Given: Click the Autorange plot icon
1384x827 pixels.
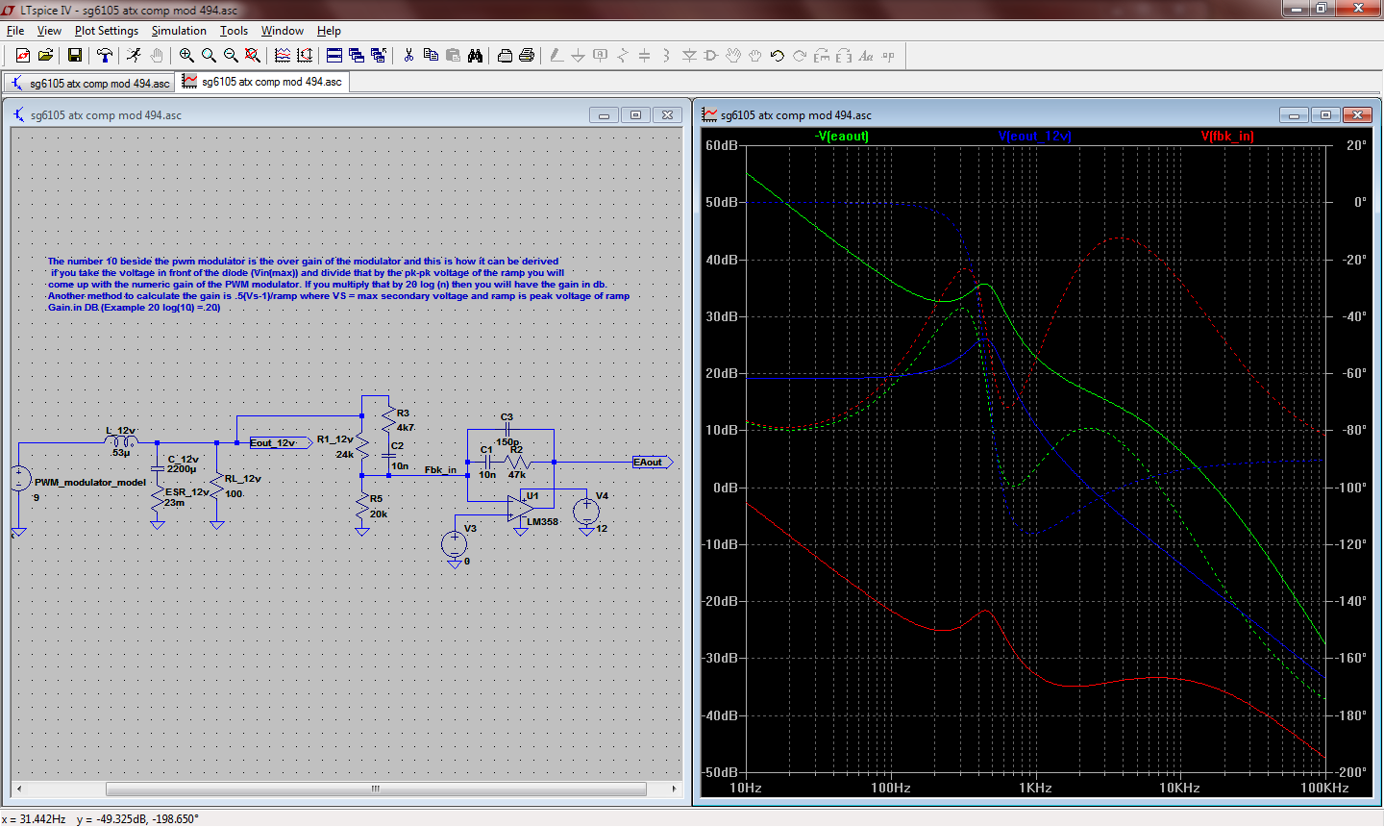Looking at the screenshot, I should pyautogui.click(x=283, y=56).
